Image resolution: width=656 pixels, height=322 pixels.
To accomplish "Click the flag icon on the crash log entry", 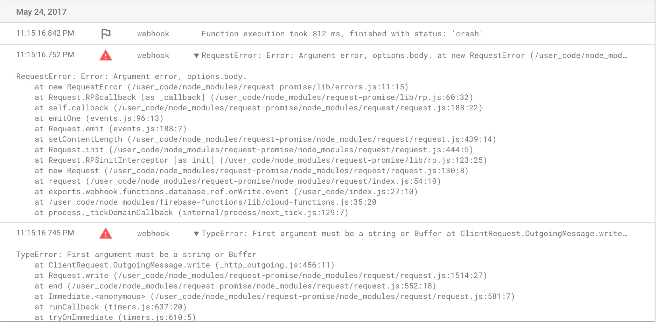I will (x=106, y=34).
